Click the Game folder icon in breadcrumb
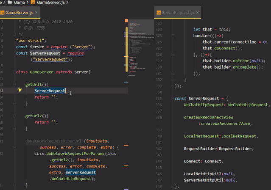Image resolution: width=271 pixels, height=190 pixels. point(10,3)
